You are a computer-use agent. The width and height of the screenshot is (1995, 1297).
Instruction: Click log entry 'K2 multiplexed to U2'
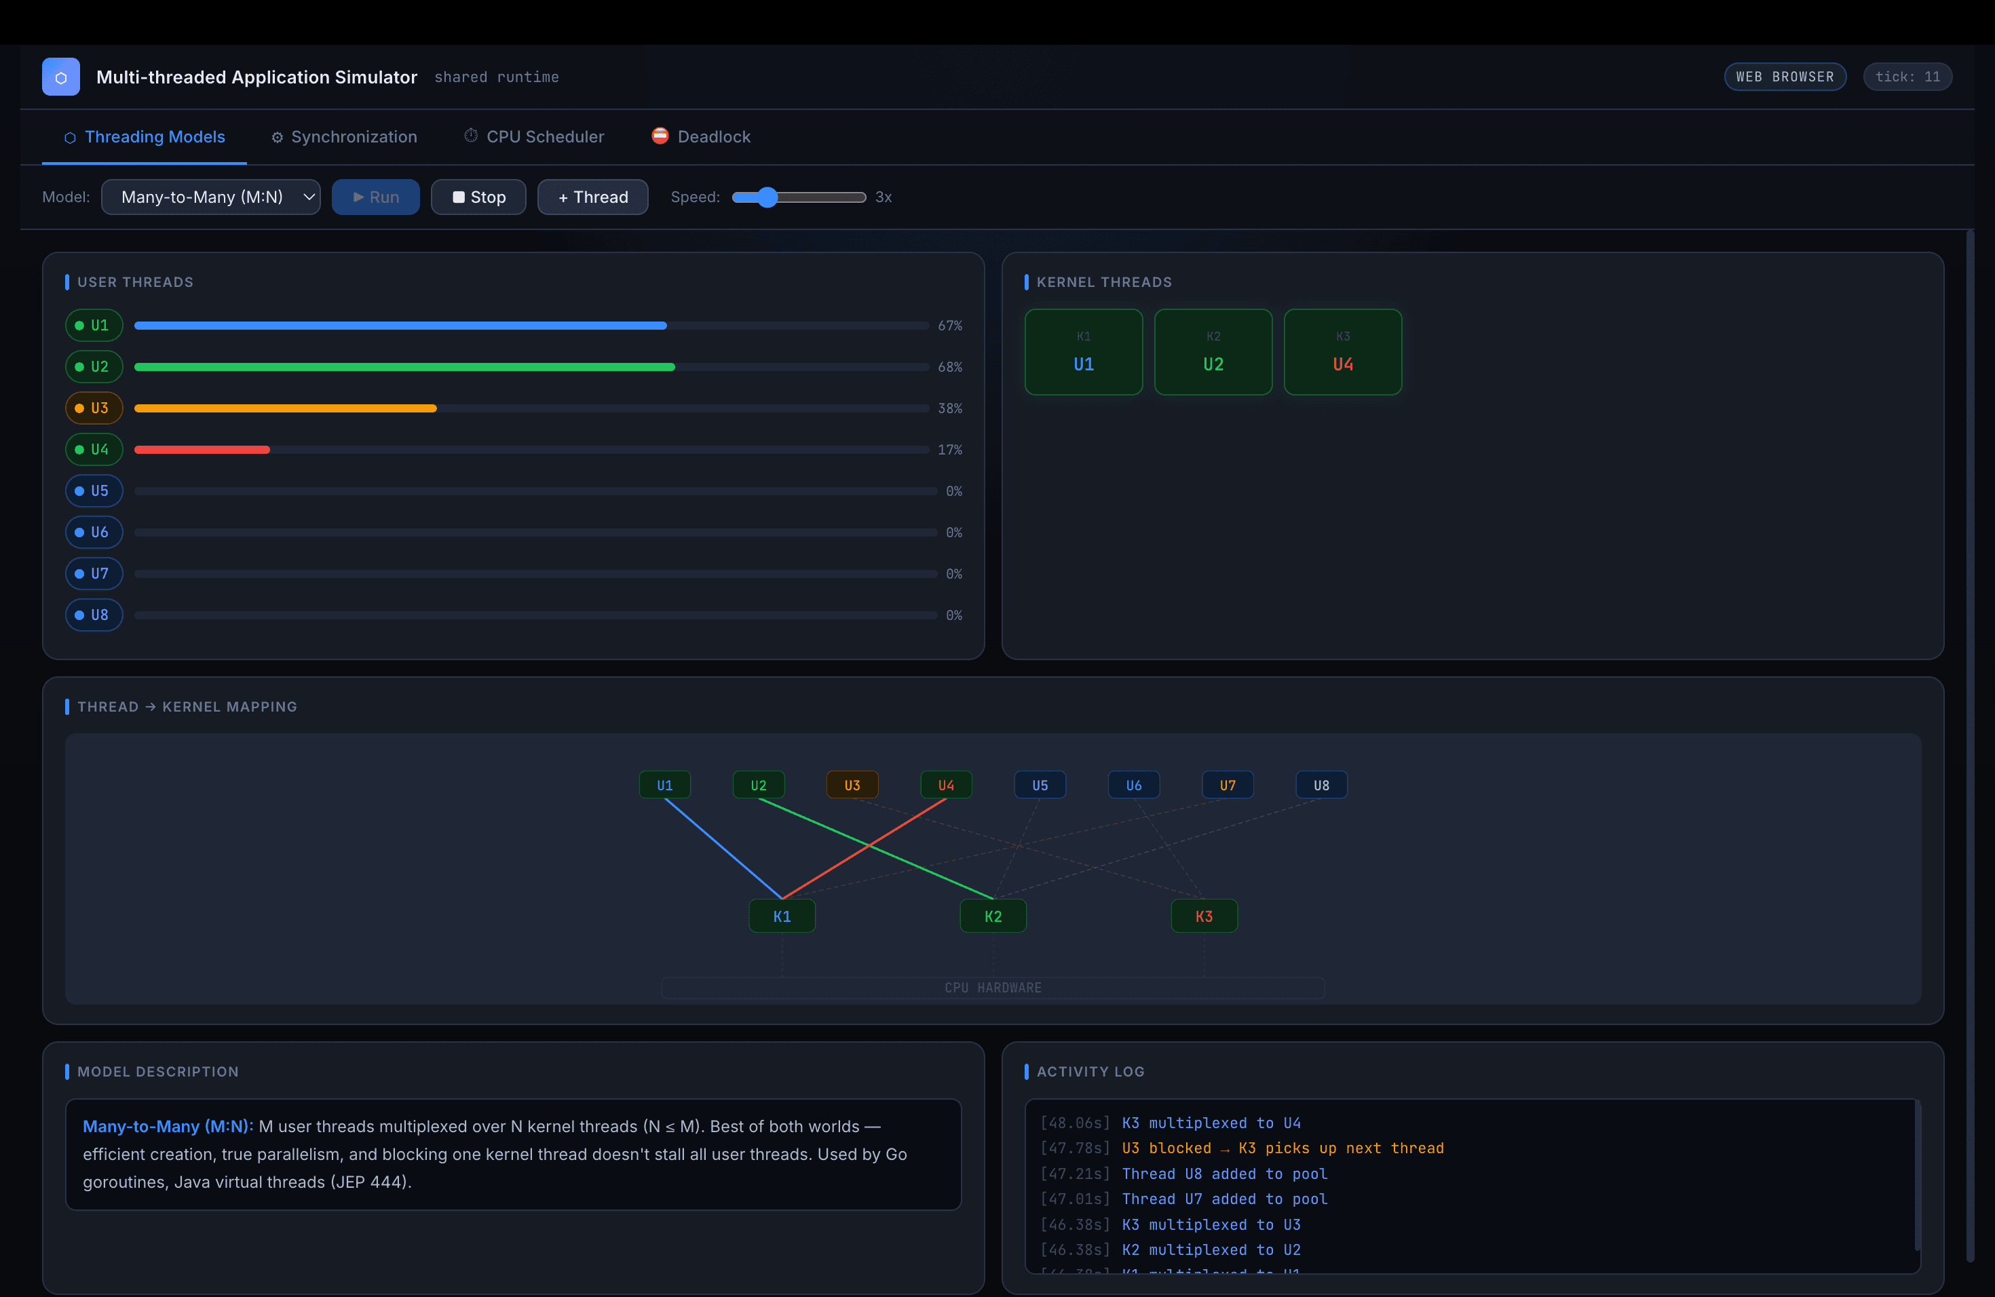click(x=1211, y=1250)
